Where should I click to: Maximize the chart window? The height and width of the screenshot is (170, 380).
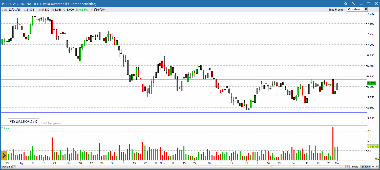coord(368,4)
